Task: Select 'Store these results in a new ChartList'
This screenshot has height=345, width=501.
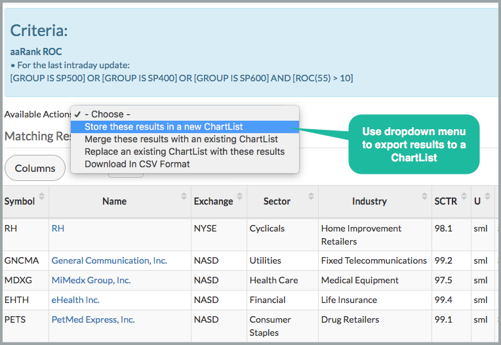Action: (165, 127)
